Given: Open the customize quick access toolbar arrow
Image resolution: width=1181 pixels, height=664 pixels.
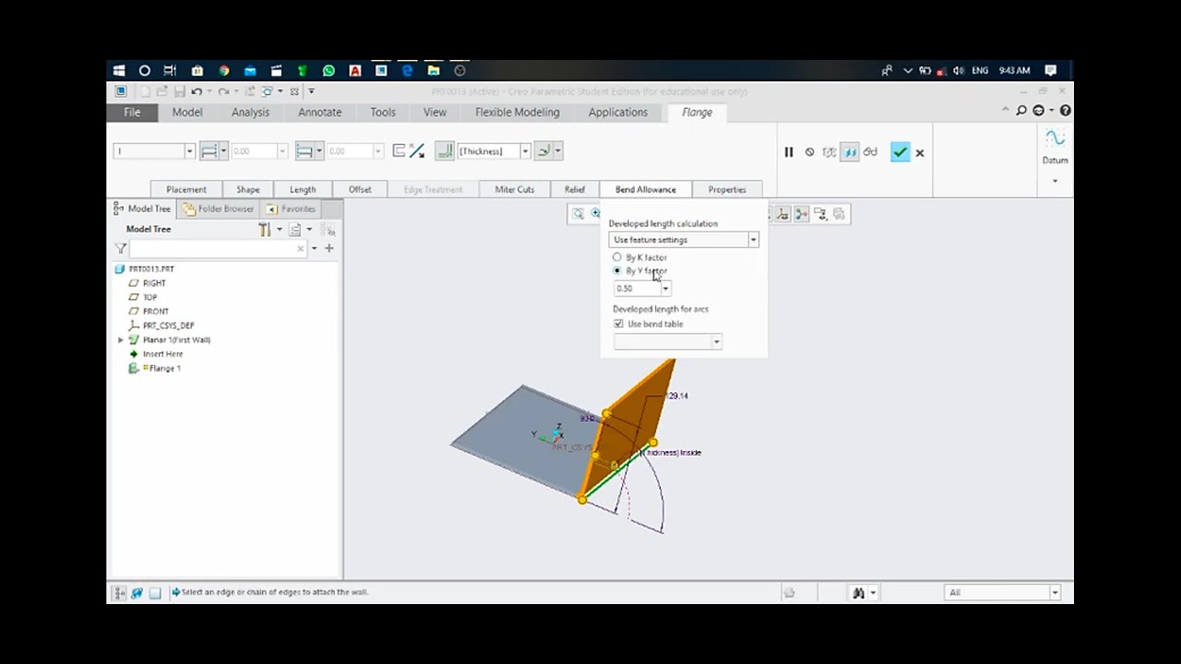Looking at the screenshot, I should 311,91.
